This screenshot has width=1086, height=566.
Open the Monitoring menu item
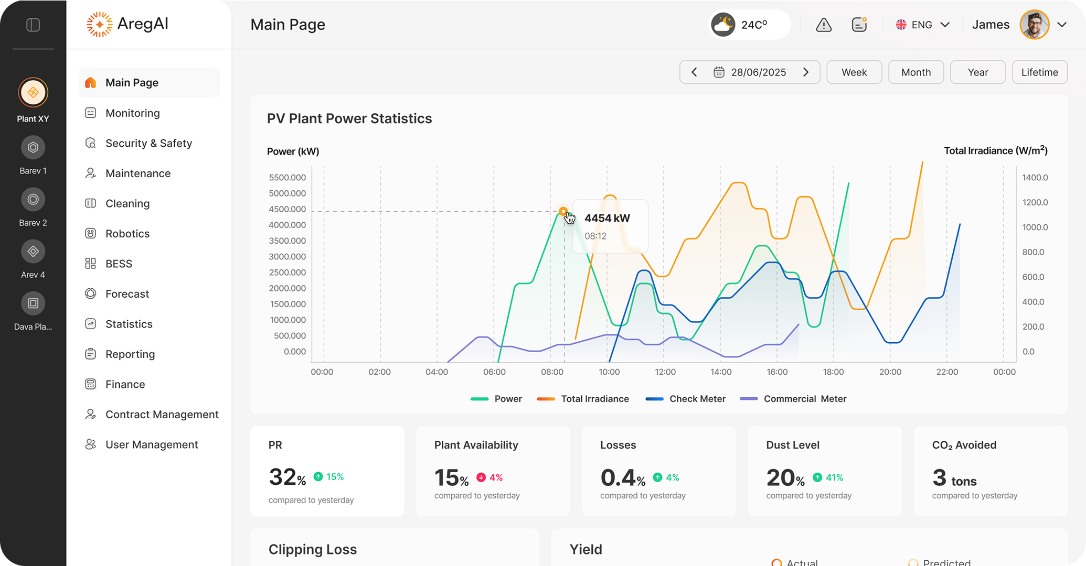click(x=132, y=113)
